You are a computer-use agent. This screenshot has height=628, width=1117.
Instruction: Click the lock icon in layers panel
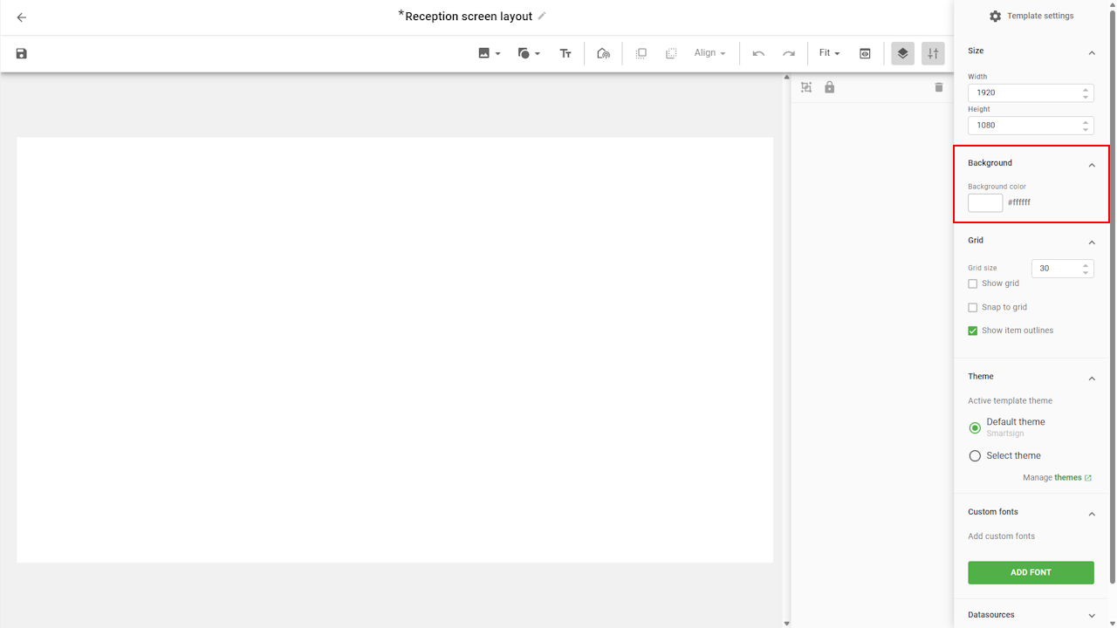pos(830,87)
